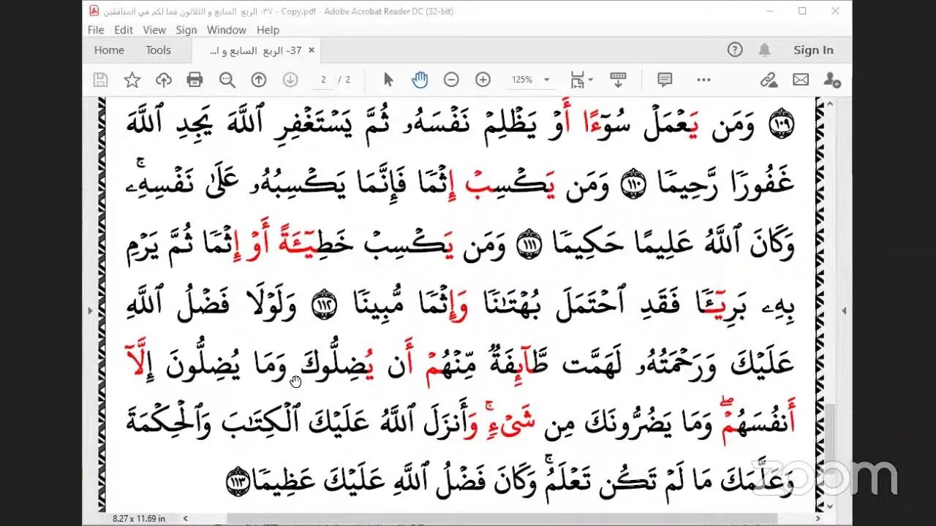Switch to the Home tab
Screen dimensions: 936x526
point(109,50)
